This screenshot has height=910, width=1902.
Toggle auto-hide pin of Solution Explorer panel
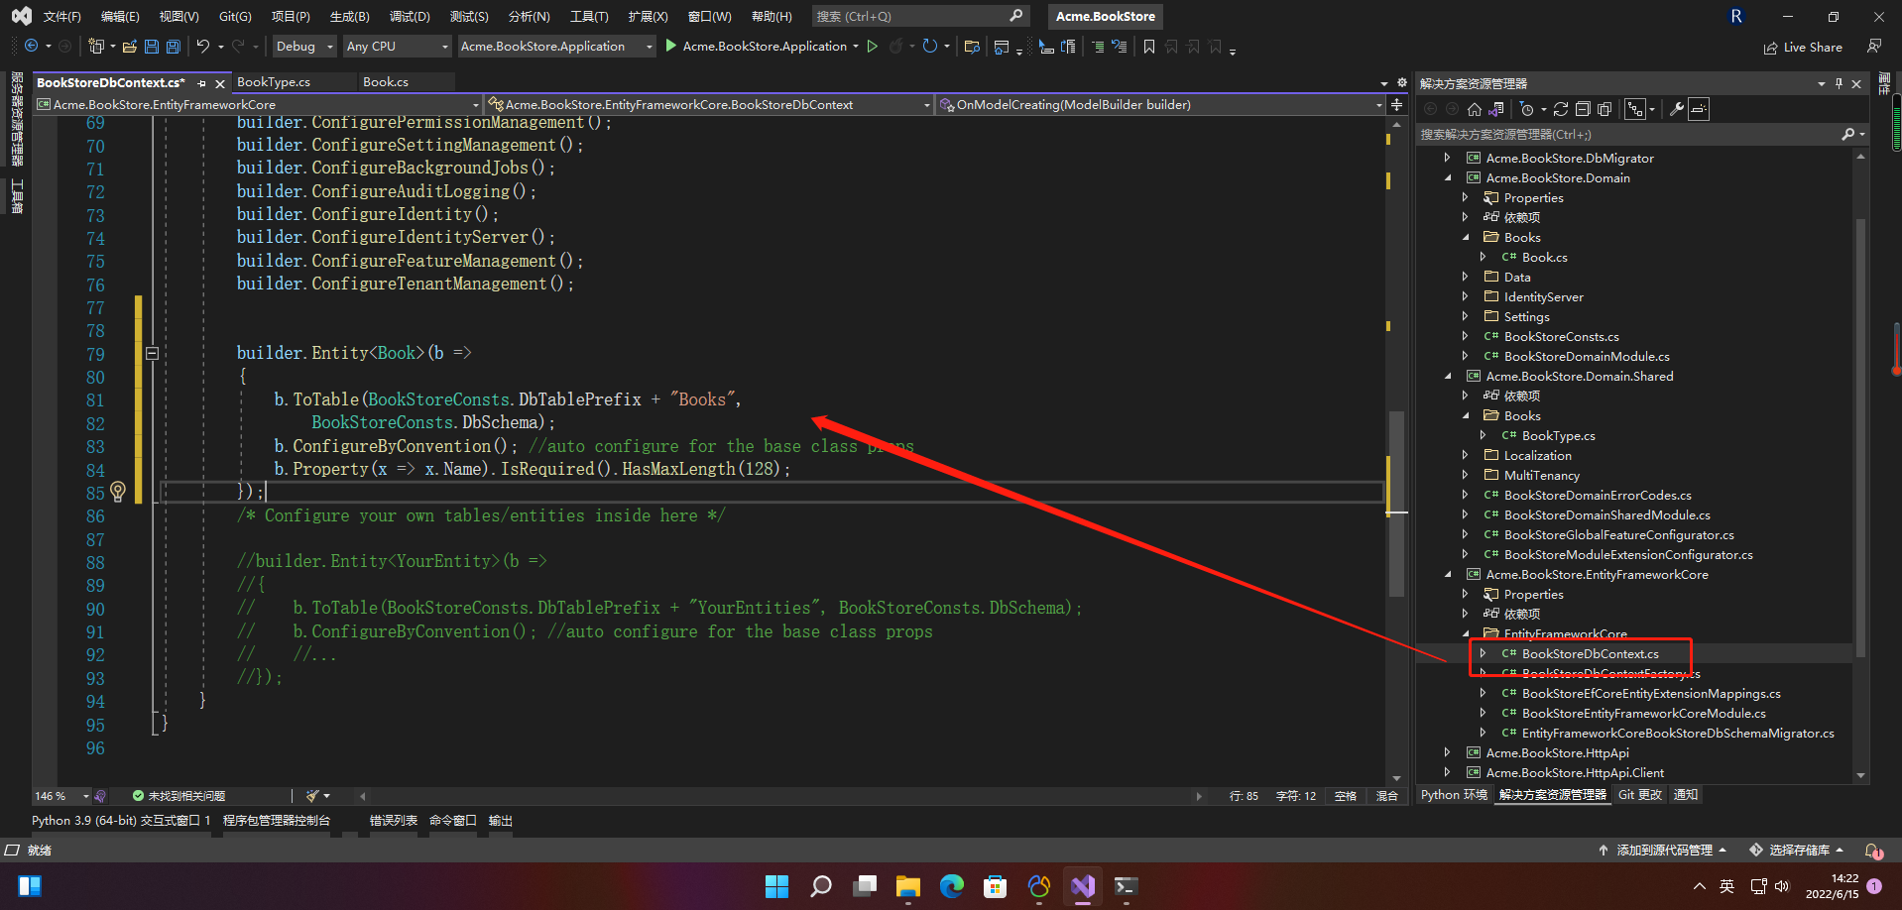[1839, 83]
